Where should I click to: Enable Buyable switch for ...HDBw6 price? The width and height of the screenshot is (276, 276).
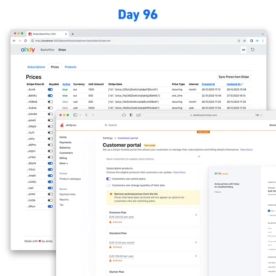[x=50, y=102]
